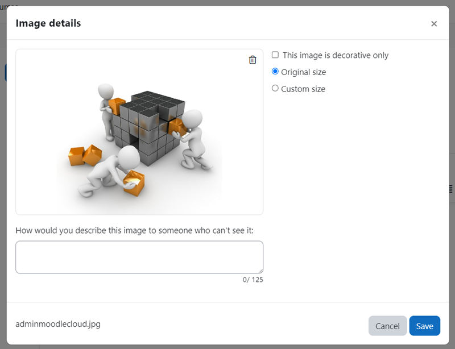
Task: Click the cube-building figures preview image
Action: 139,141
